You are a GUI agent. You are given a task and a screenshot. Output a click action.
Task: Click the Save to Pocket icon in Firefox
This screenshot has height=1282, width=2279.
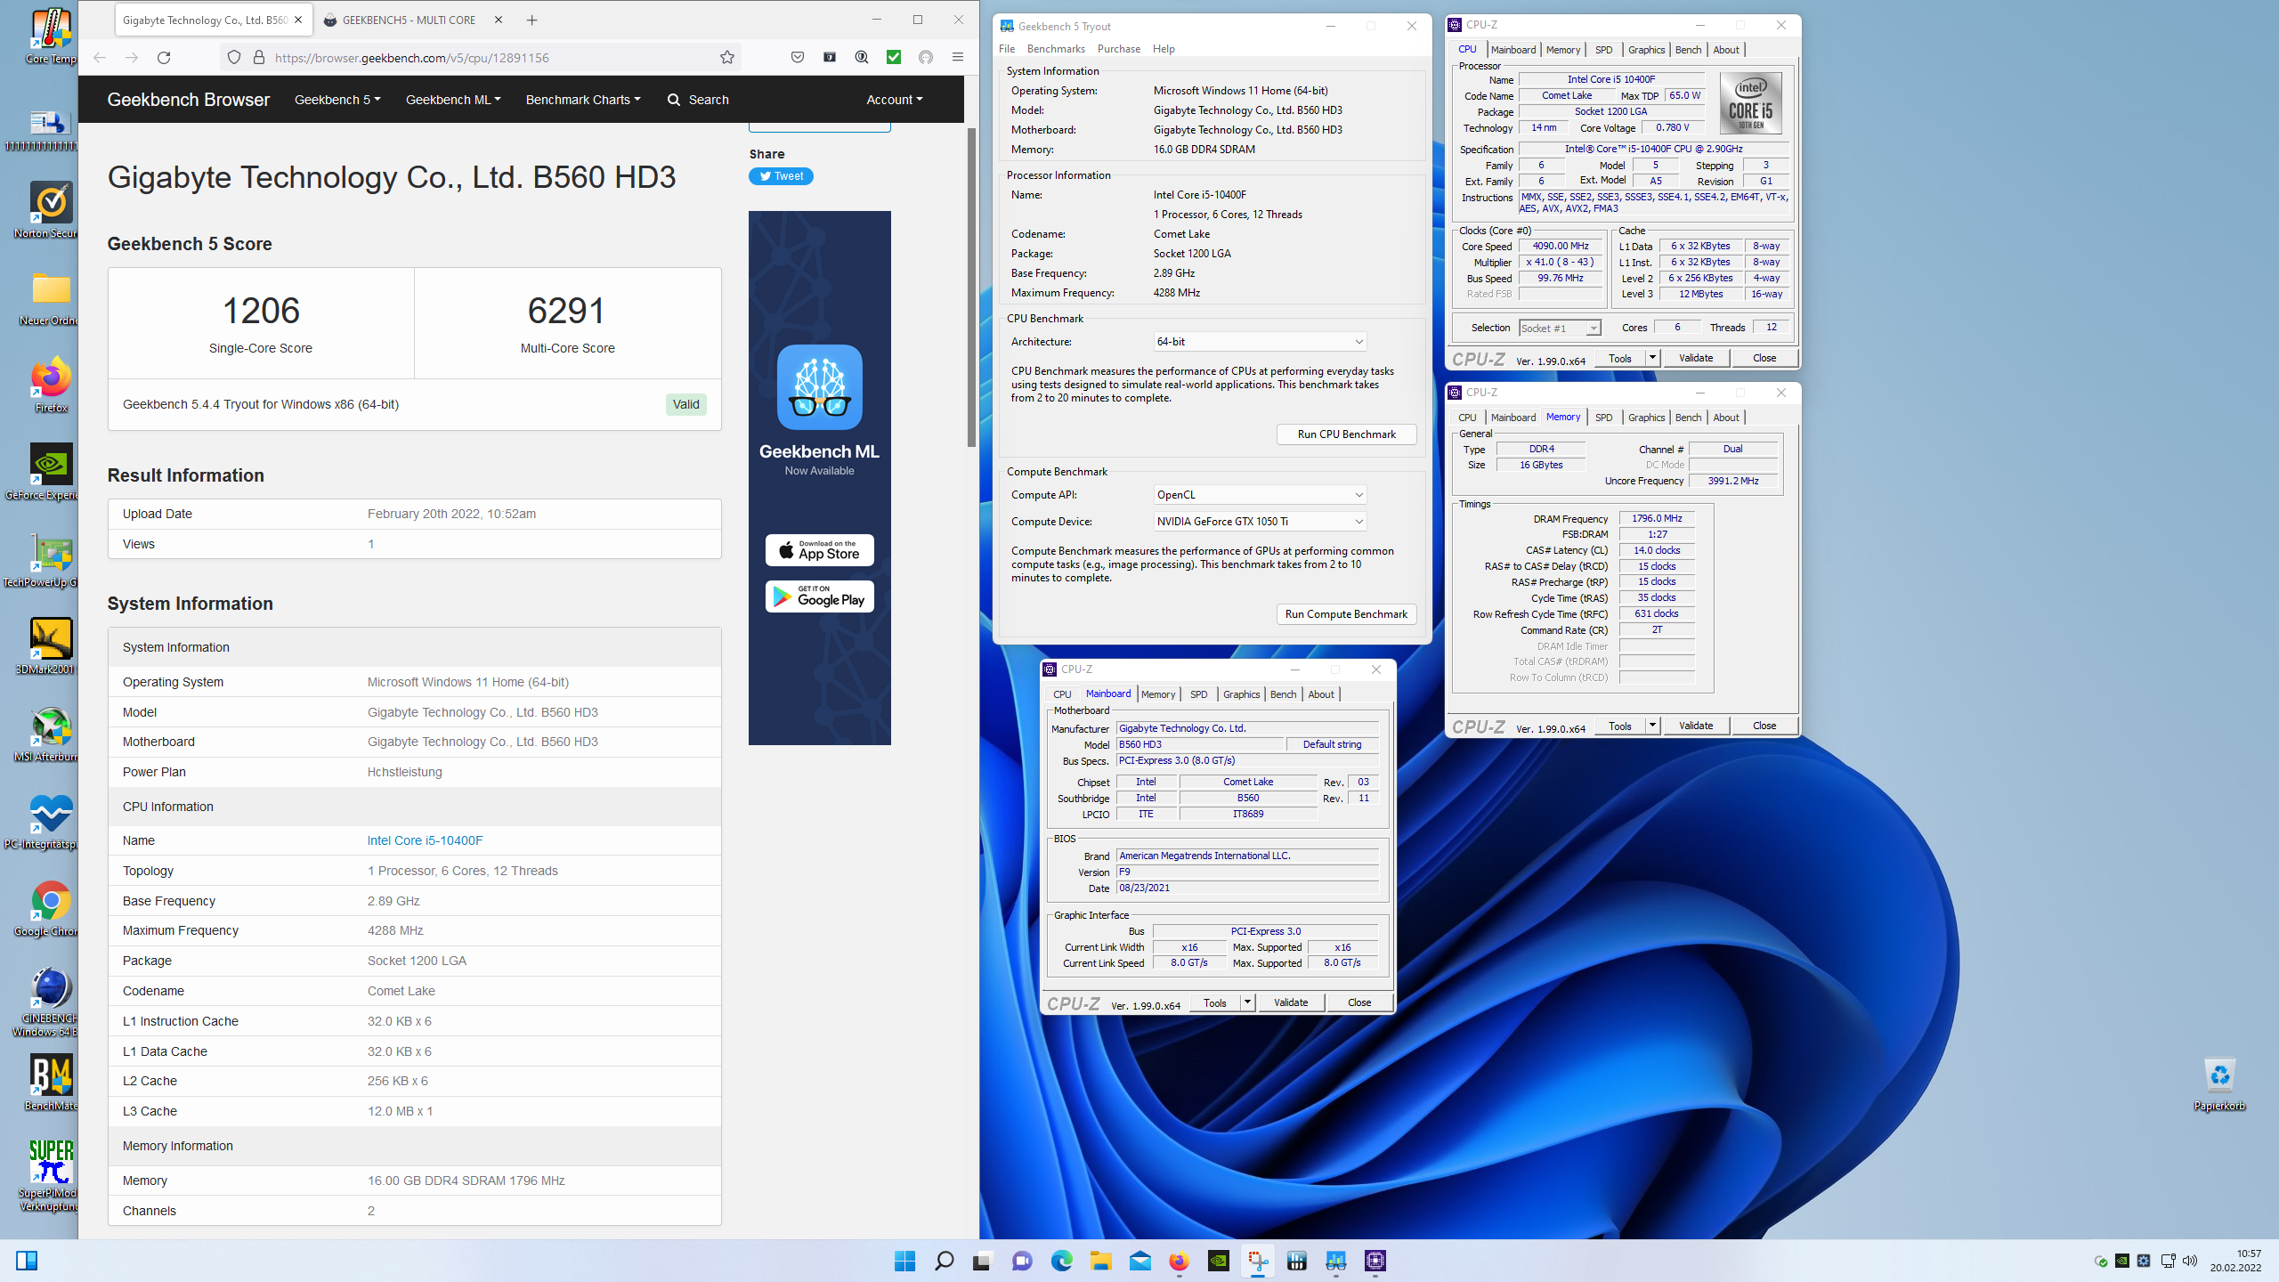point(798,58)
